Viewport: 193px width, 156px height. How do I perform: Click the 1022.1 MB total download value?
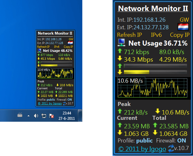pos(65,96)
